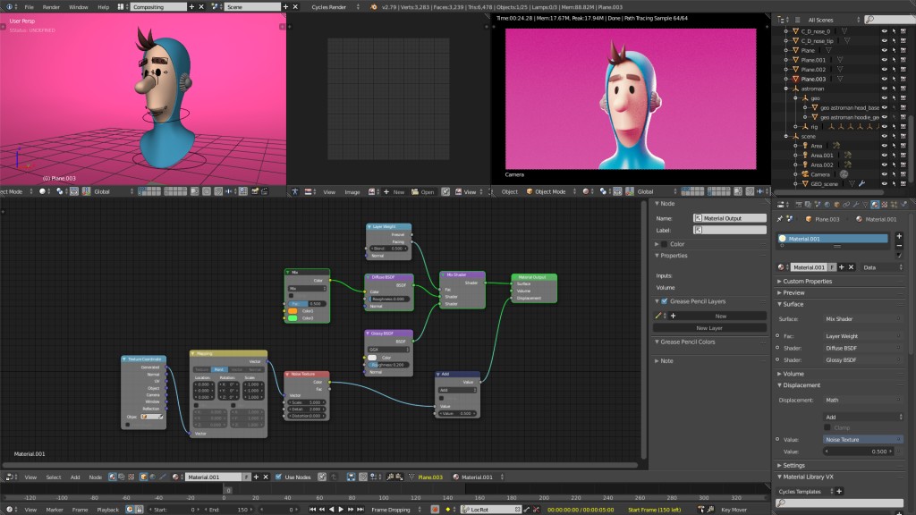The image size is (916, 515).
Task: Click the F fake user button next to Material.001
Action: click(x=832, y=266)
